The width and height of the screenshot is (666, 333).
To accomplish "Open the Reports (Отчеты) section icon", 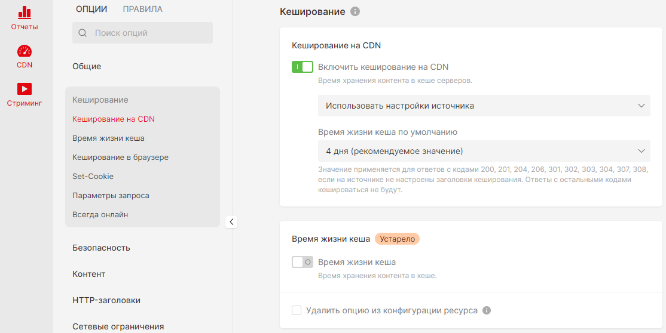I will [25, 12].
